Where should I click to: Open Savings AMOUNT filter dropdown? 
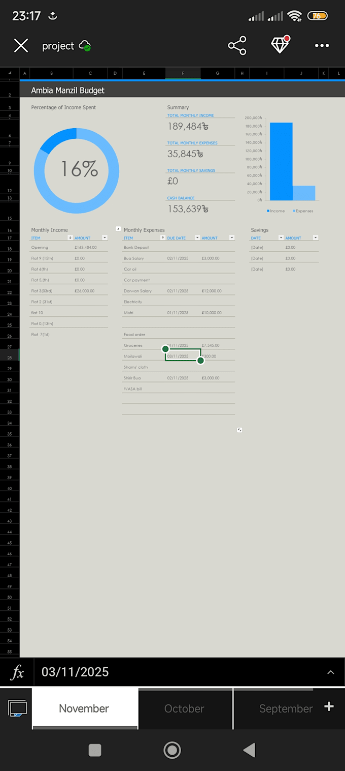316,238
